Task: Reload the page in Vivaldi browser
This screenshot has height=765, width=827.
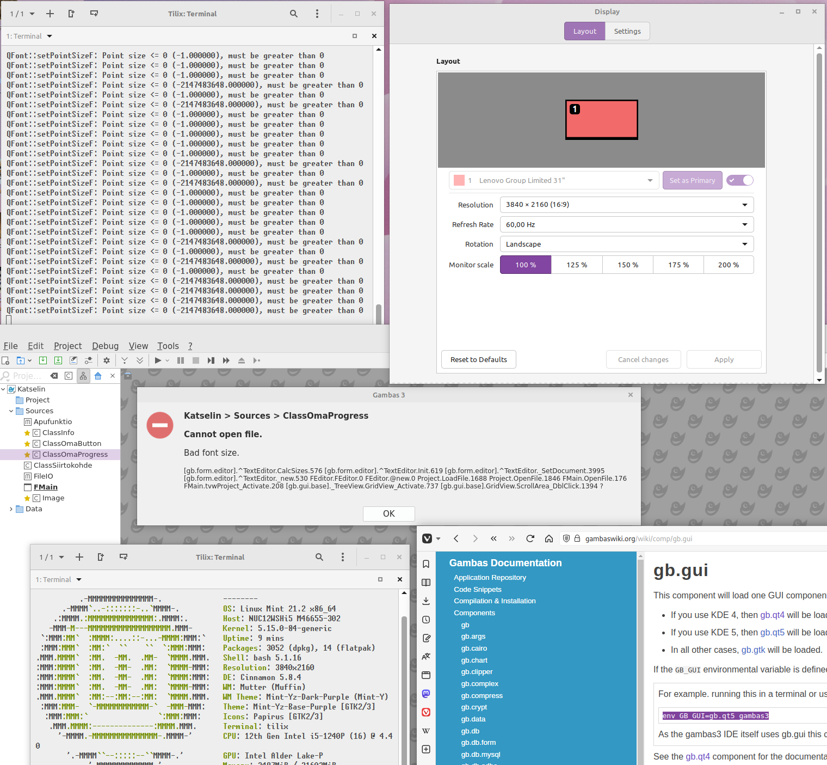Action: 530,538
